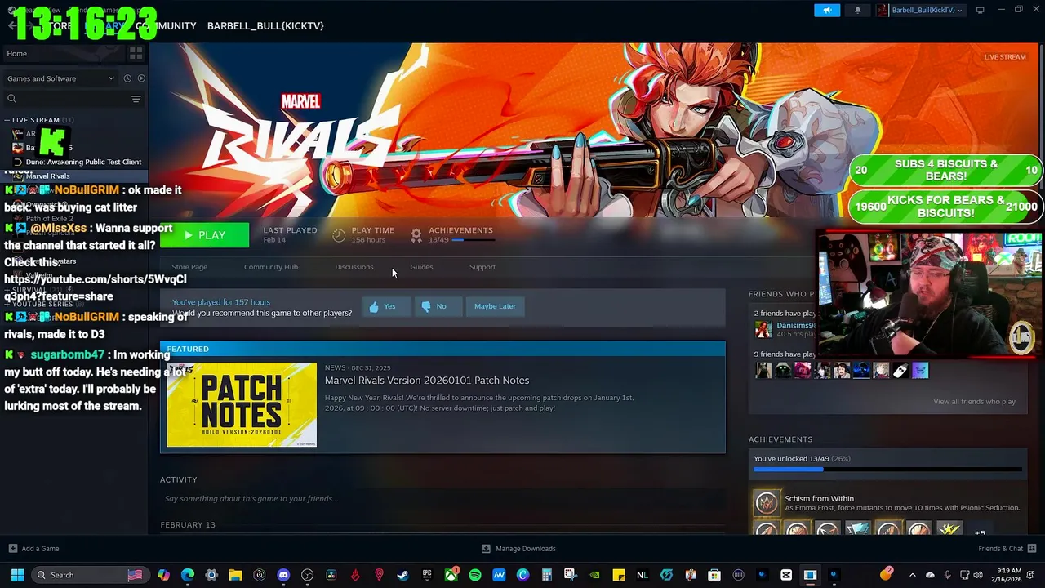The width and height of the screenshot is (1045, 588).
Task: Click the library search magnifier icon
Action: [11, 99]
